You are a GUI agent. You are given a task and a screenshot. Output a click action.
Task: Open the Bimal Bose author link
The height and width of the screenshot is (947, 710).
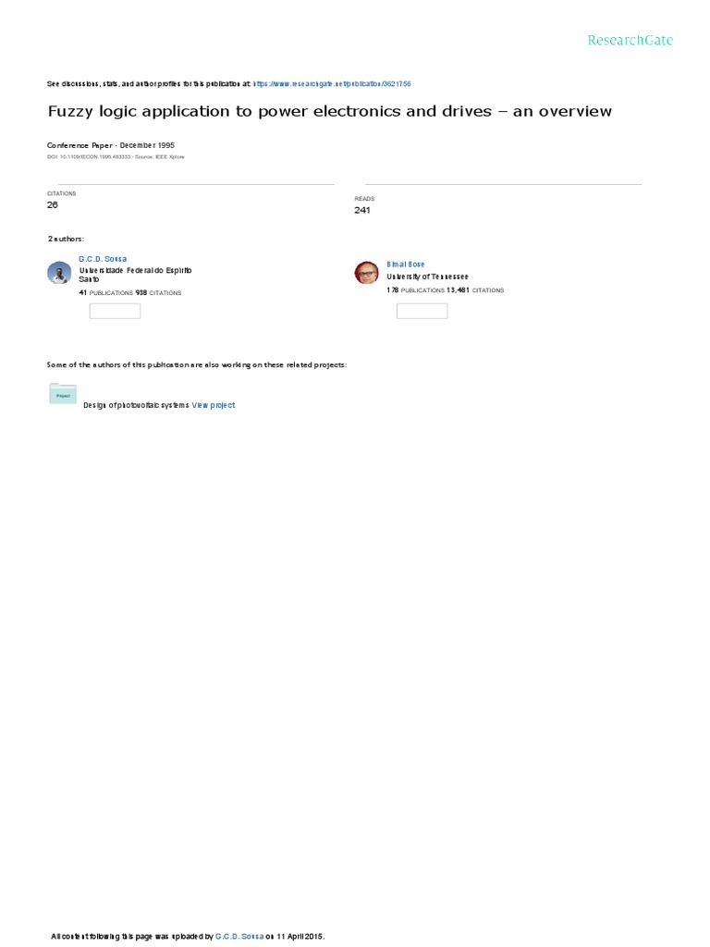(x=405, y=264)
